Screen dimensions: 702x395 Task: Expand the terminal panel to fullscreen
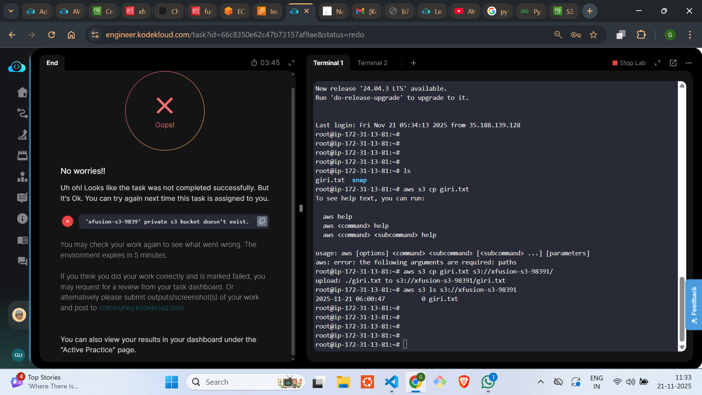(657, 63)
